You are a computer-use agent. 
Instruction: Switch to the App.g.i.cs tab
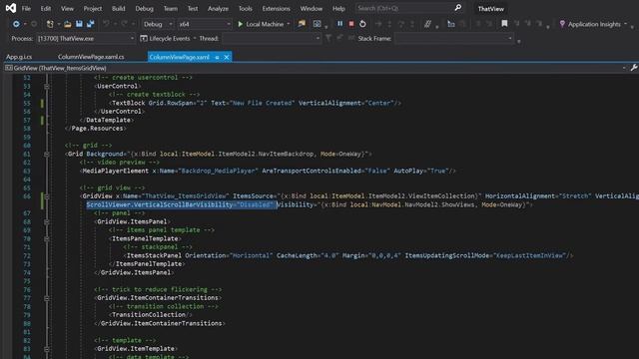point(19,57)
